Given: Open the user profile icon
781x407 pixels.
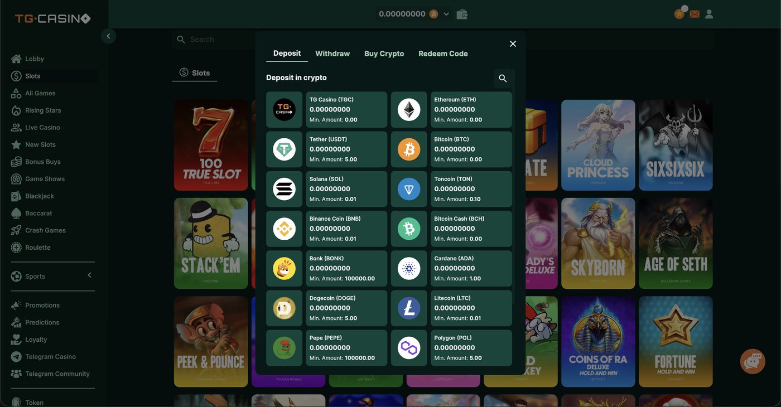Looking at the screenshot, I should [709, 14].
